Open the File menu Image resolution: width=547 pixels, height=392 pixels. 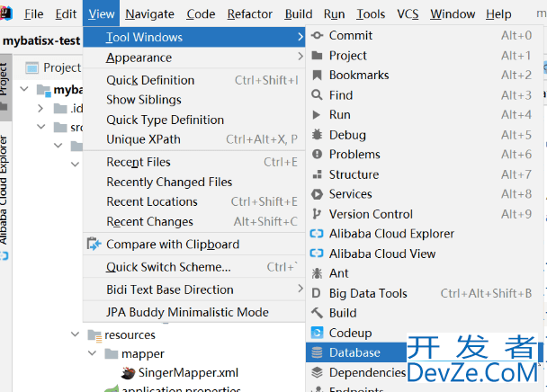[x=34, y=14]
